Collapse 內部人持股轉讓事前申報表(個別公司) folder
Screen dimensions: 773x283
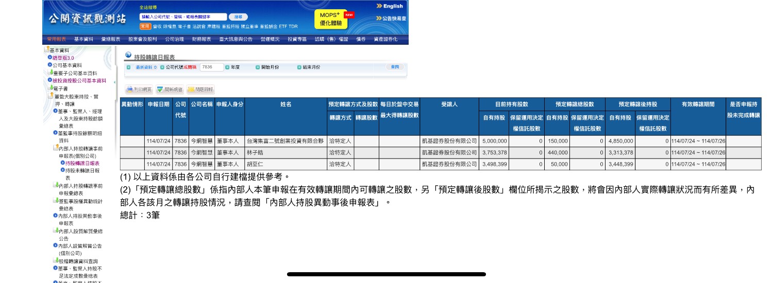coord(56,148)
